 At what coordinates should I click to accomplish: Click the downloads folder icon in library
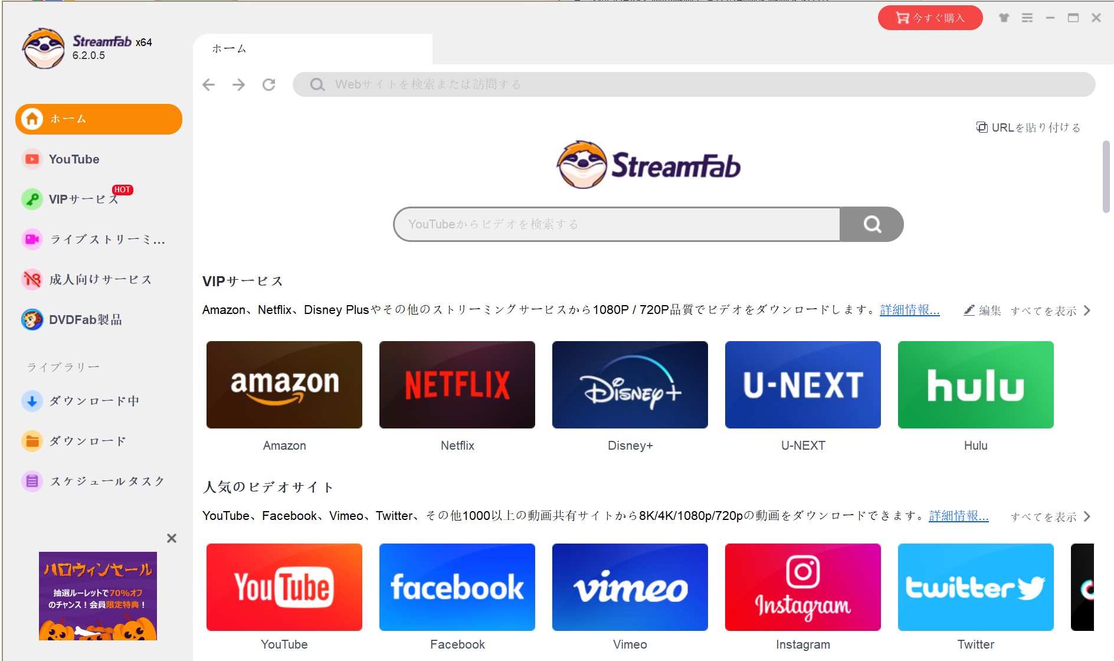click(32, 441)
